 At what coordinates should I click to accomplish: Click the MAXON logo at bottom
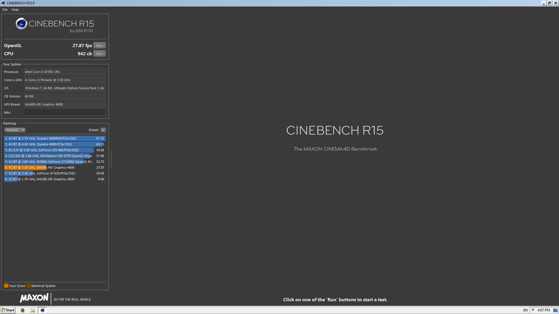click(x=34, y=298)
